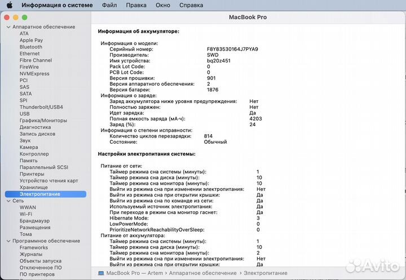
Task: Select PCI in the sidebar
Action: (x=24, y=80)
